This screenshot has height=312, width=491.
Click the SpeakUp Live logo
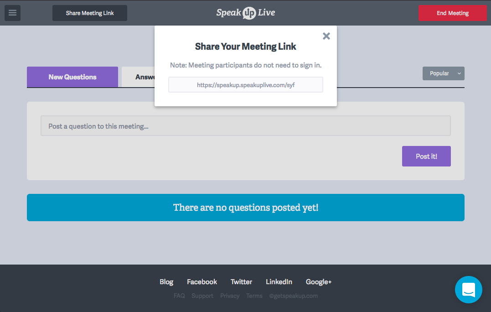tap(246, 13)
